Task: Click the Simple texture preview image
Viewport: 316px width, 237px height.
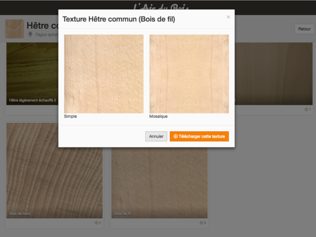Action: (104, 74)
